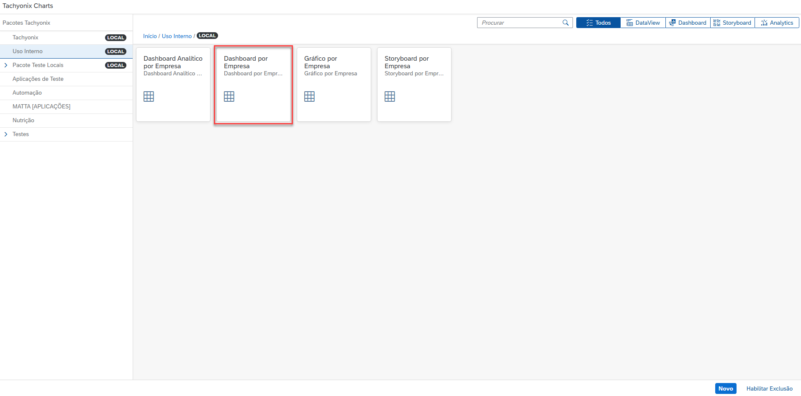Go to Início in breadcrumb
Viewport: 801px width, 396px height.
[x=150, y=36]
